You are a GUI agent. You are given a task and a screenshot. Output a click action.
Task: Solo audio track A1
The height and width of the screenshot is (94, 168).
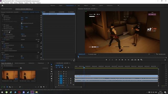click(x=68, y=79)
